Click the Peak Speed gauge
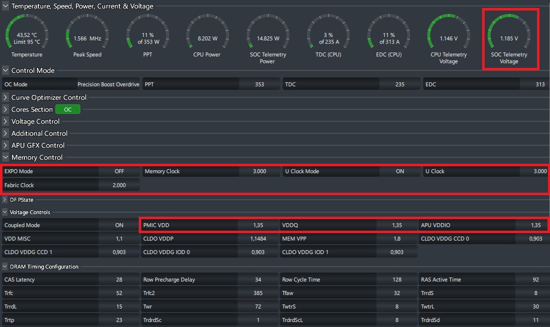 point(87,36)
